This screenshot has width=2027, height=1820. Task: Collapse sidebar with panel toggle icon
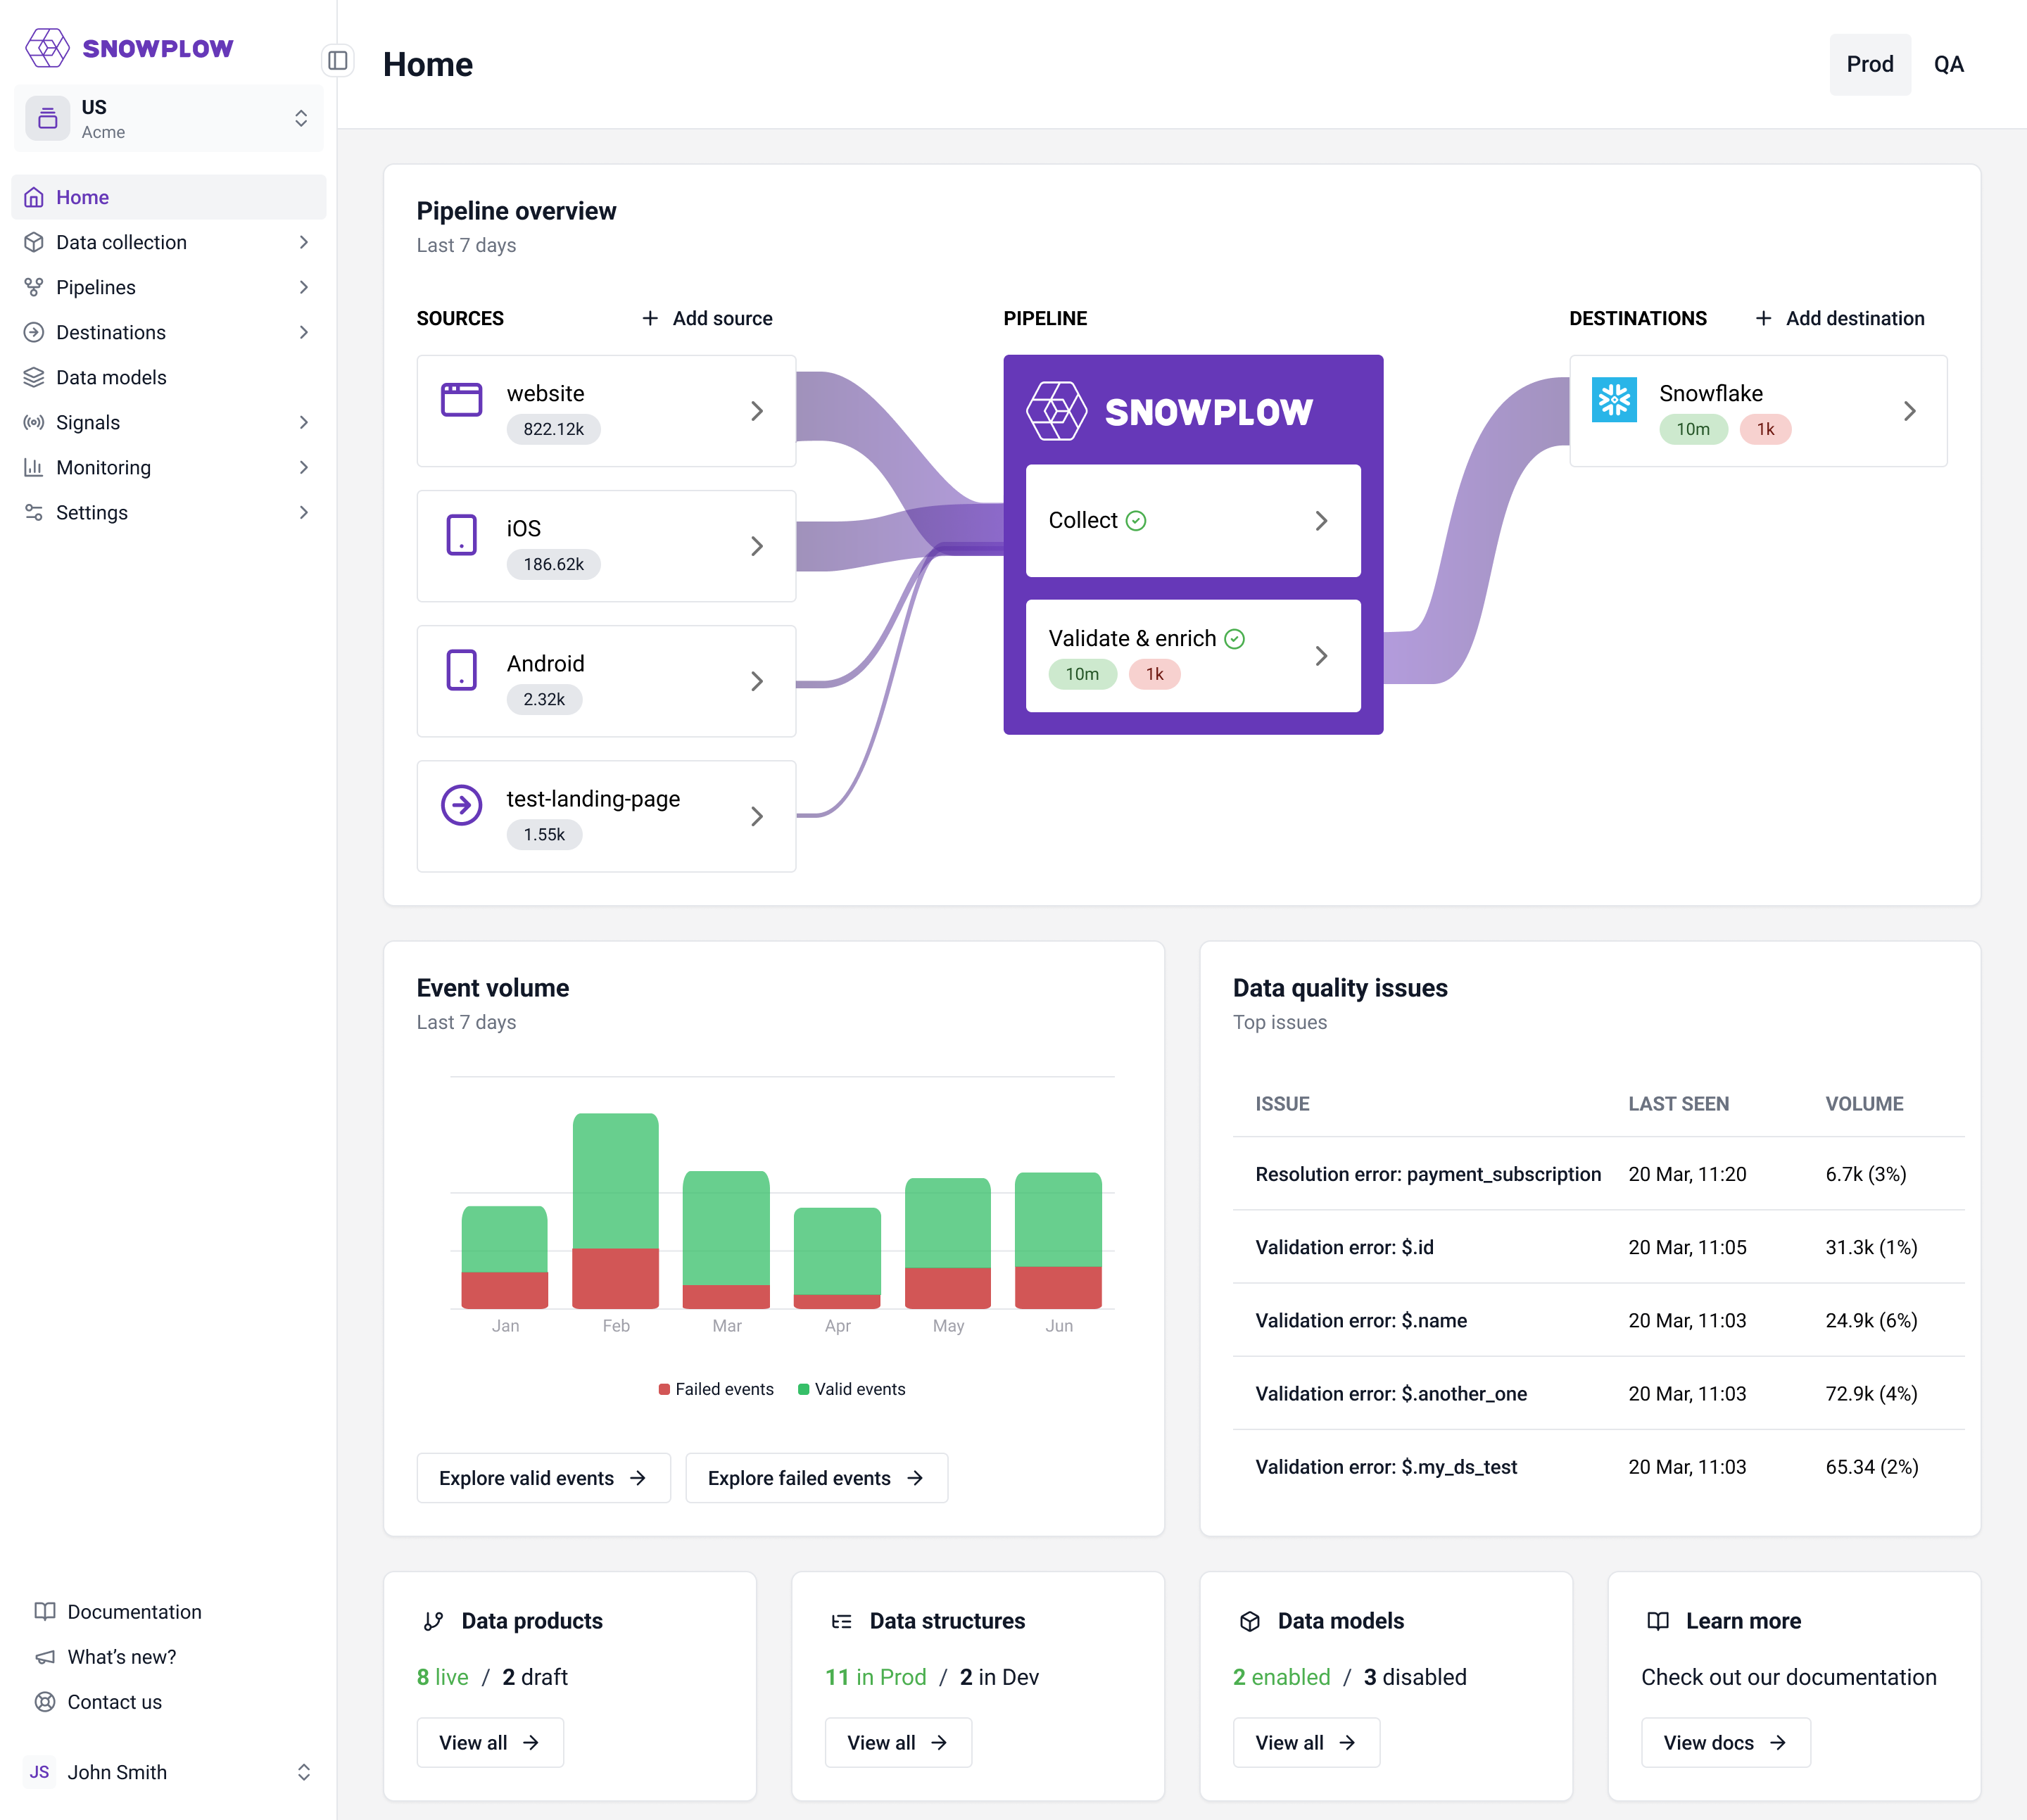pos(338,61)
